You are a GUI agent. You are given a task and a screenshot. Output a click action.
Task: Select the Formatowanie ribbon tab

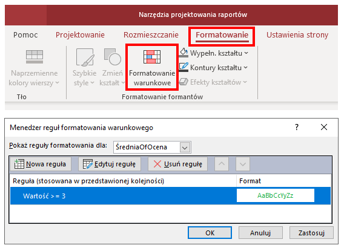click(x=222, y=35)
